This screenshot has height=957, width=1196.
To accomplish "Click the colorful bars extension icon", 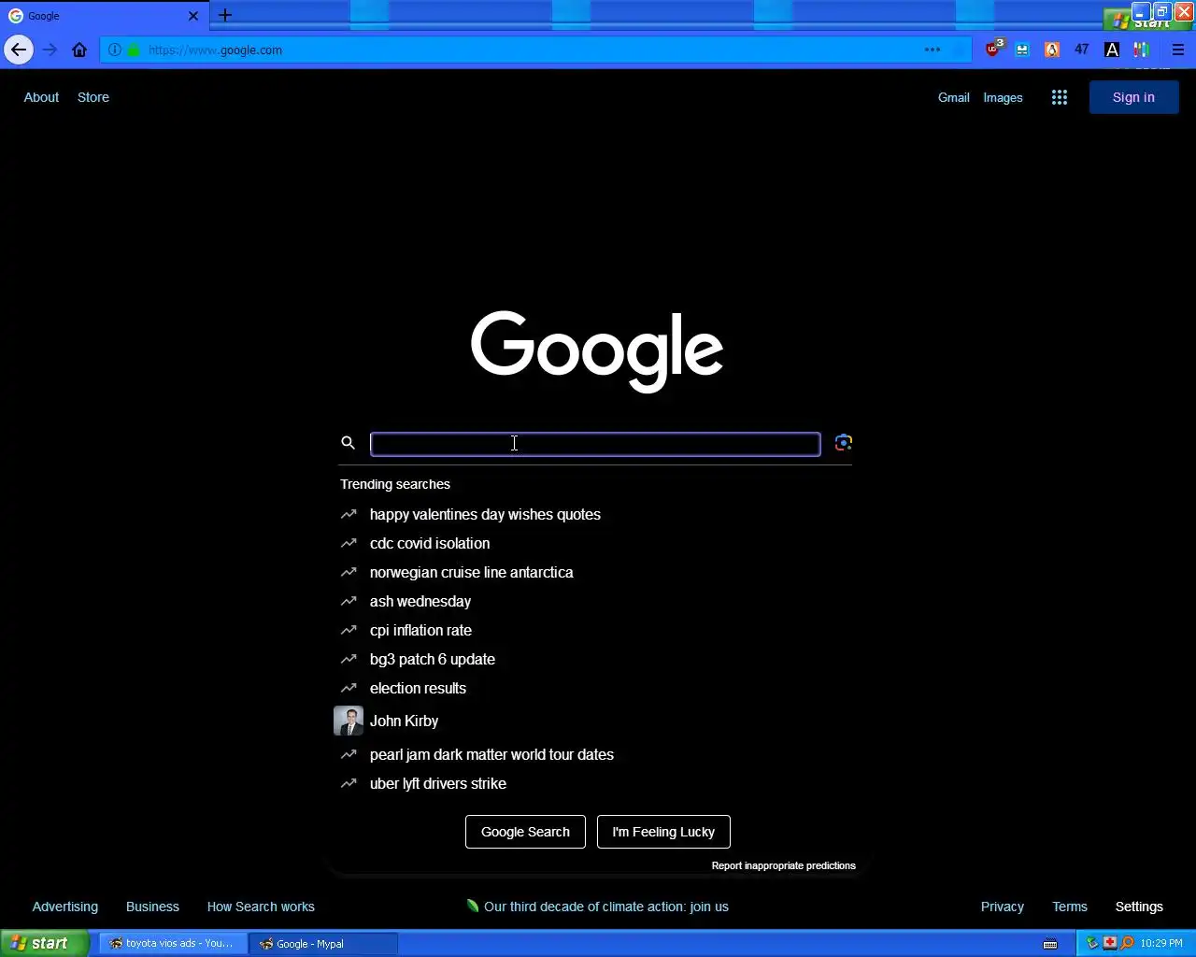I will point(1142,50).
